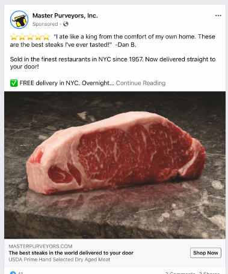Click the Sold in finest restaurants paragraph
Image resolution: width=228 pixels, height=274 pixels.
112,63
